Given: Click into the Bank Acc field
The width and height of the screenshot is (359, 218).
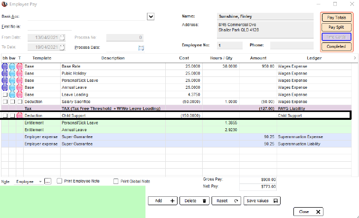Looking at the screenshot, I should tap(86, 16).
